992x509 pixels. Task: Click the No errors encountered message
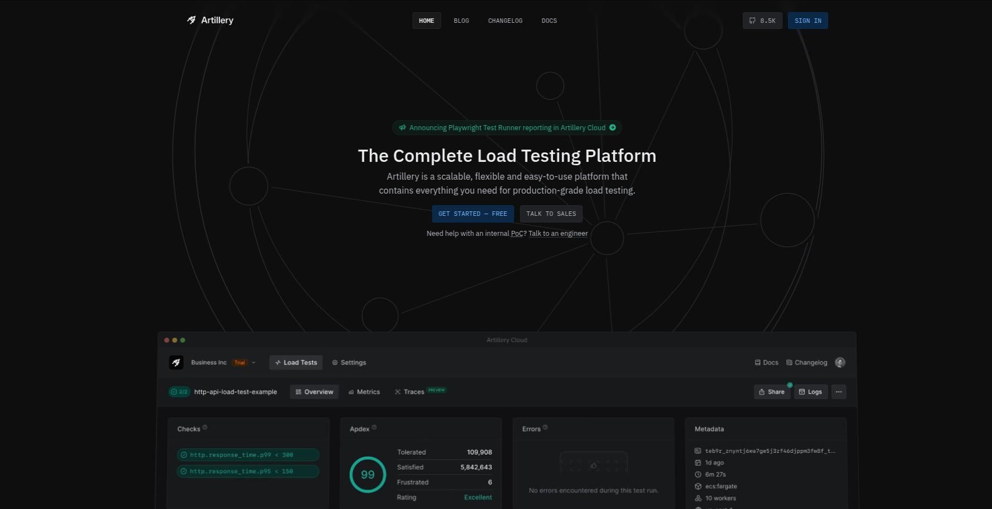point(593,491)
